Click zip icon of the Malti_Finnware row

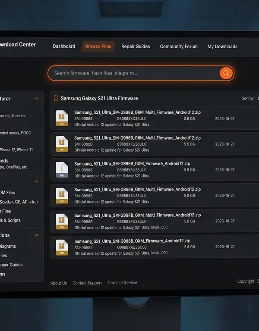pyautogui.click(x=62, y=222)
